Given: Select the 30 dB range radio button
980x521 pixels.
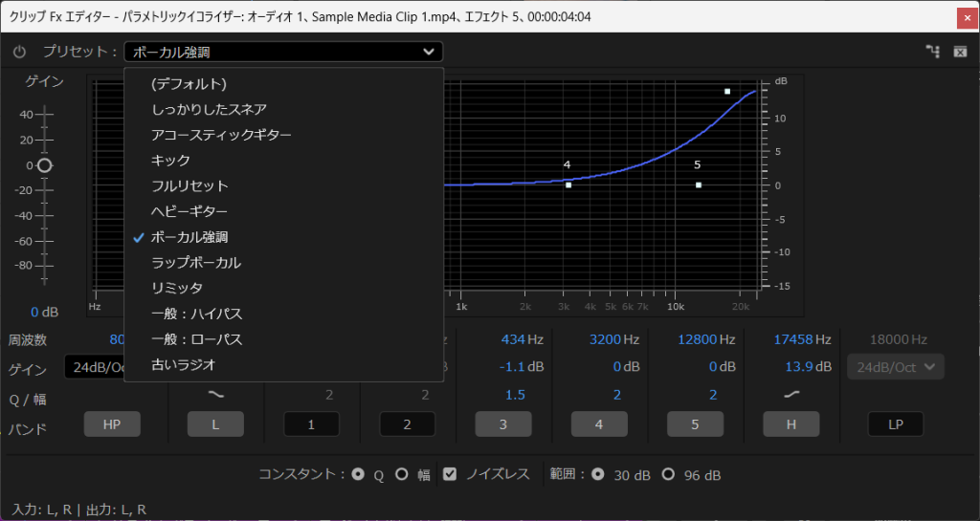Looking at the screenshot, I should [x=598, y=474].
